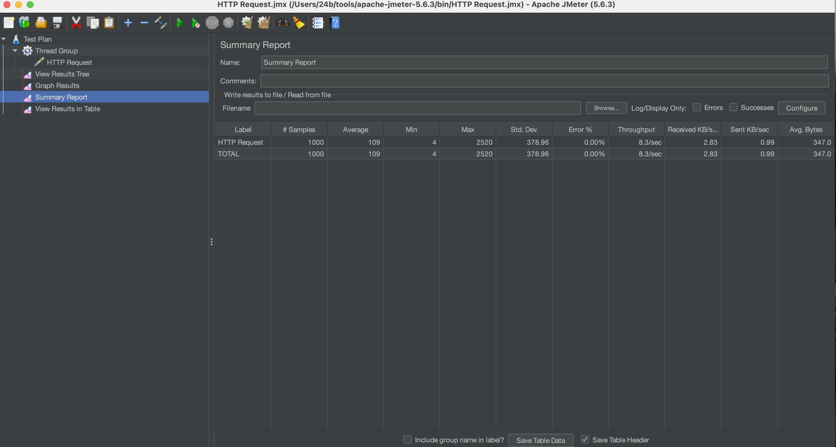This screenshot has height=447, width=836.
Task: Click the Cut scissors icon
Action: [x=76, y=23]
